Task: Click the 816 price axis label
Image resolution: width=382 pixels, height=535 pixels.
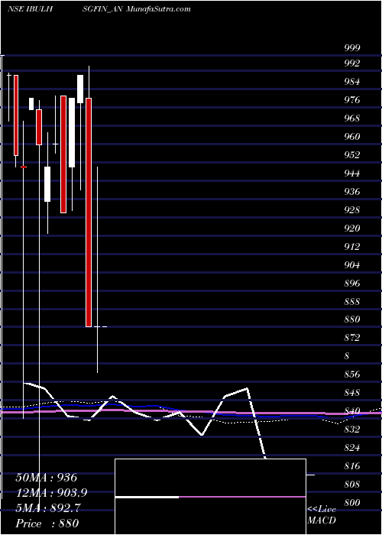Action: (351, 466)
